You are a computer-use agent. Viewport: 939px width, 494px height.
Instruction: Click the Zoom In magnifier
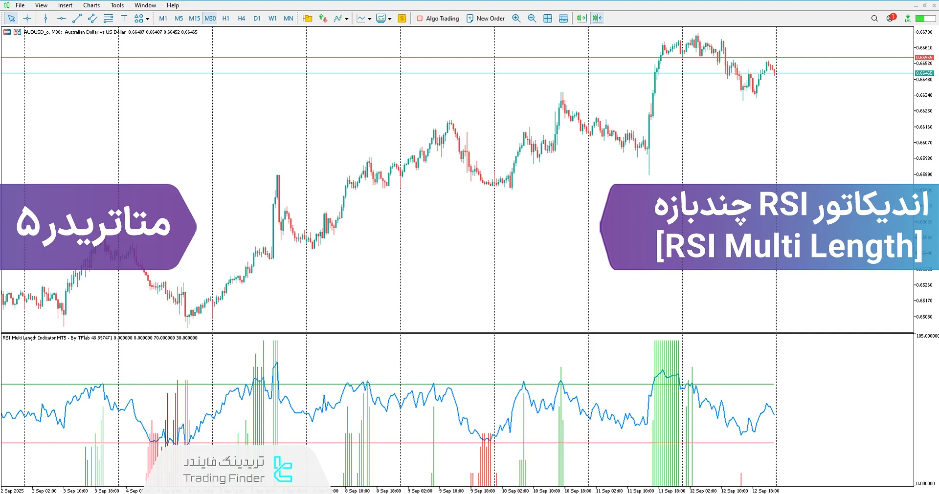pos(516,18)
